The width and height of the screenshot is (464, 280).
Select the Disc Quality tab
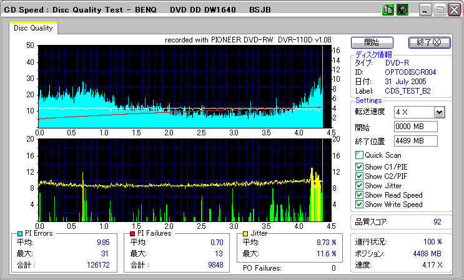point(33,28)
